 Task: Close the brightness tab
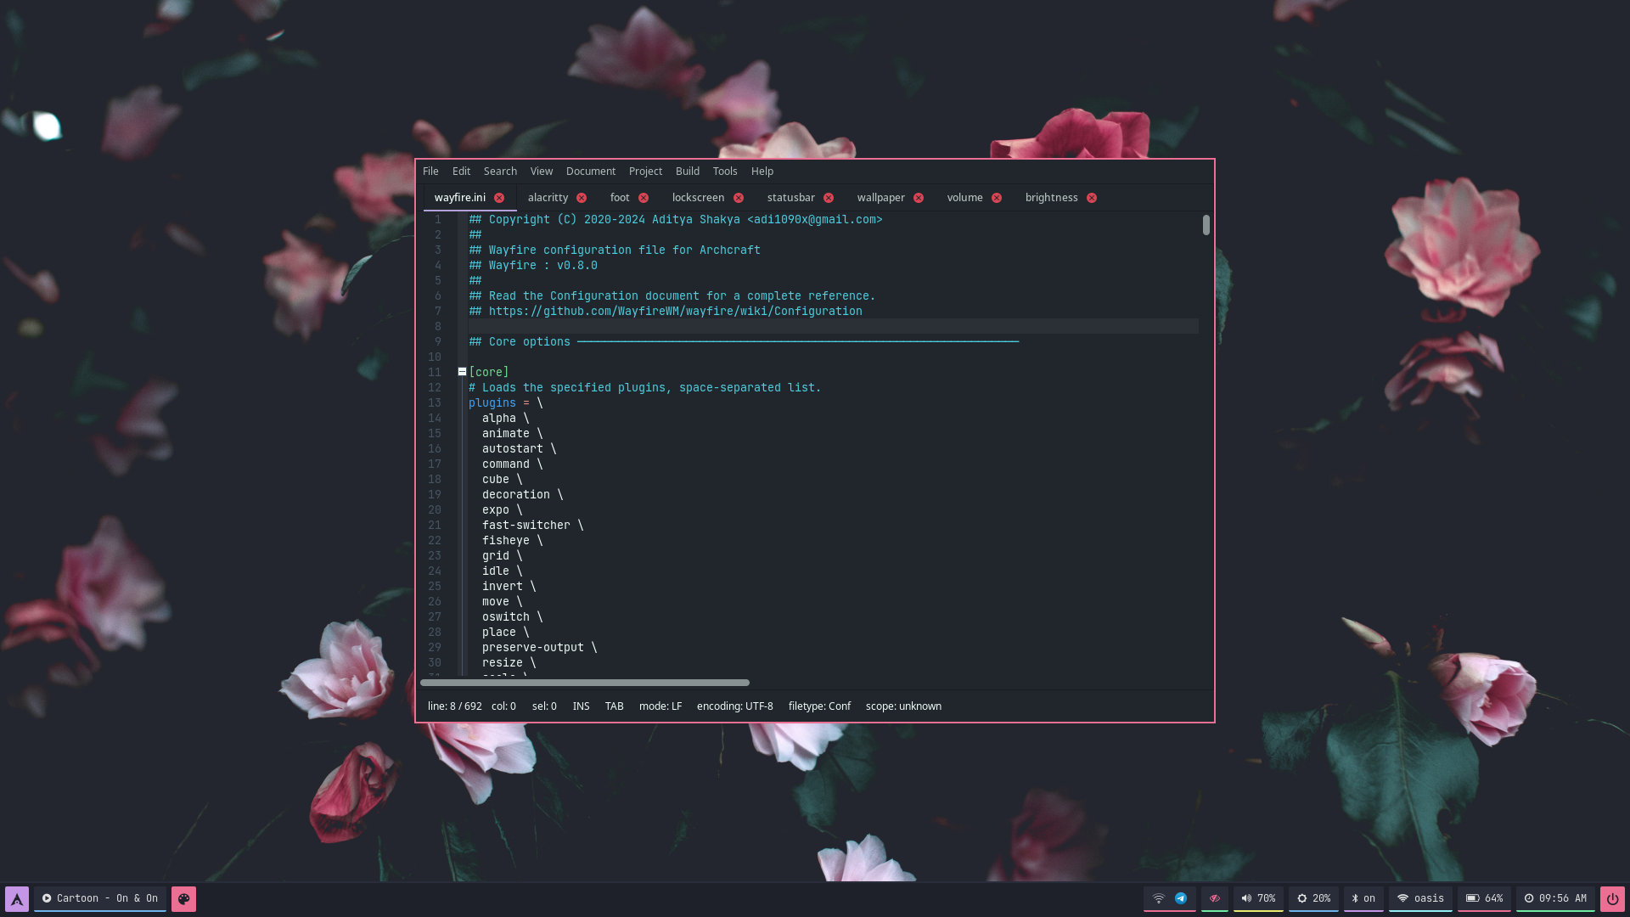[x=1092, y=198]
